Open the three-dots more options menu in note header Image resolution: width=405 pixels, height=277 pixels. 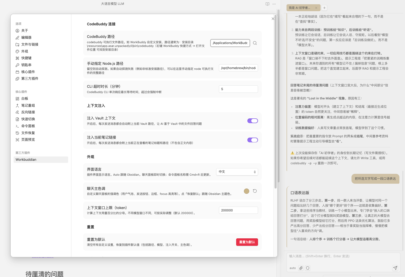274,4
